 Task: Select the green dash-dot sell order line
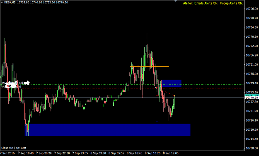122,85
